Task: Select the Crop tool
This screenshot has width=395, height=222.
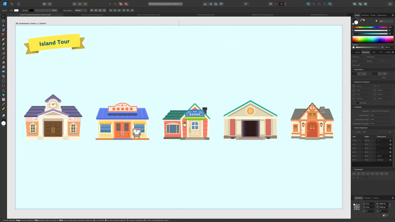Action: [x=3, y=76]
